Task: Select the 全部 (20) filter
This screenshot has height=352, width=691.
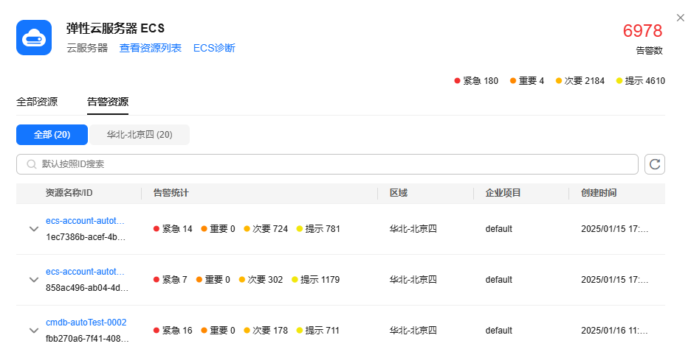Action: (x=52, y=135)
